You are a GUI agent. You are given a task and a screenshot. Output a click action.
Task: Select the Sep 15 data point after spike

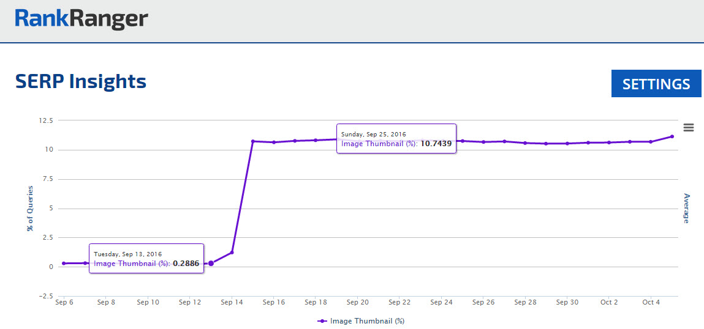252,141
